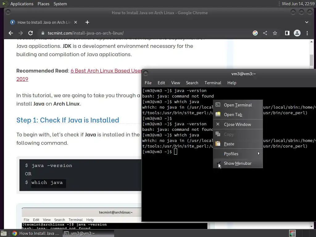Open the Chrome profile avatar

[297, 33]
